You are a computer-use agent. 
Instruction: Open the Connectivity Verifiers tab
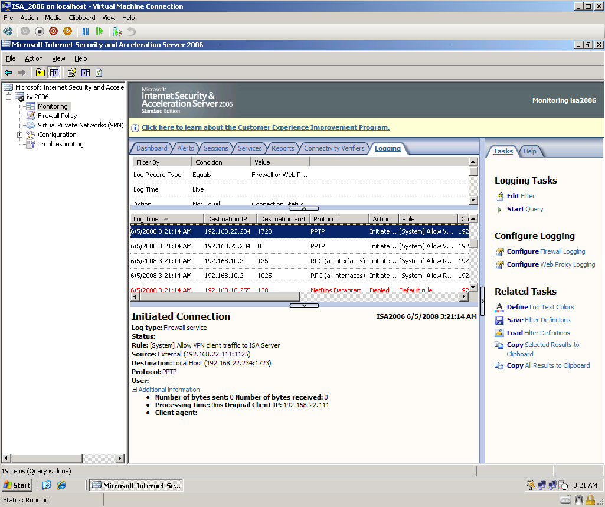pos(334,148)
